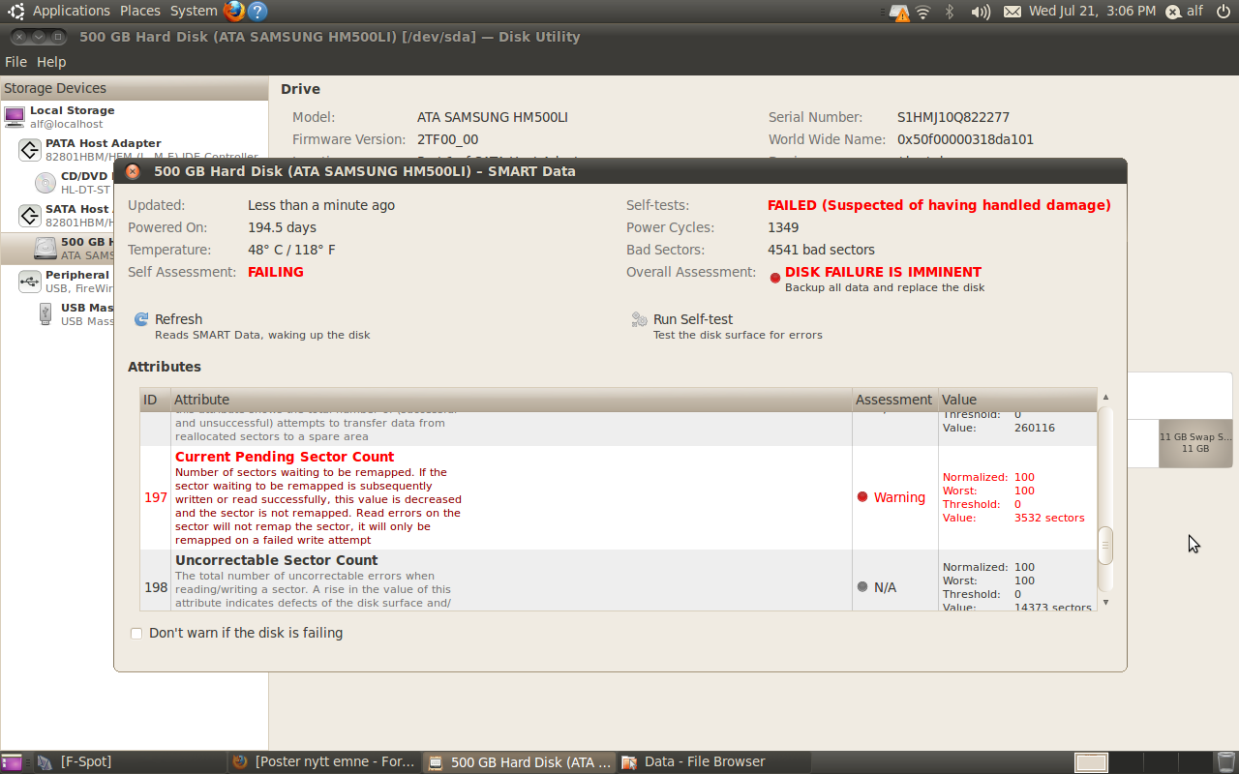1239x774 pixels.
Task: Open the Help menu in Disk Utility
Action: pos(51,62)
